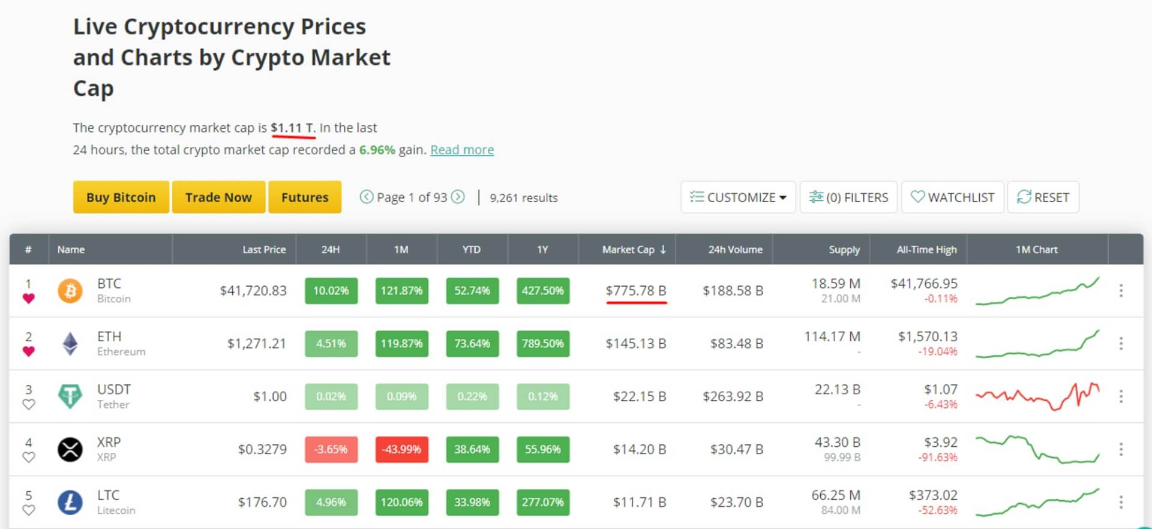
Task: Show the WATCHLIST
Action: click(x=953, y=197)
